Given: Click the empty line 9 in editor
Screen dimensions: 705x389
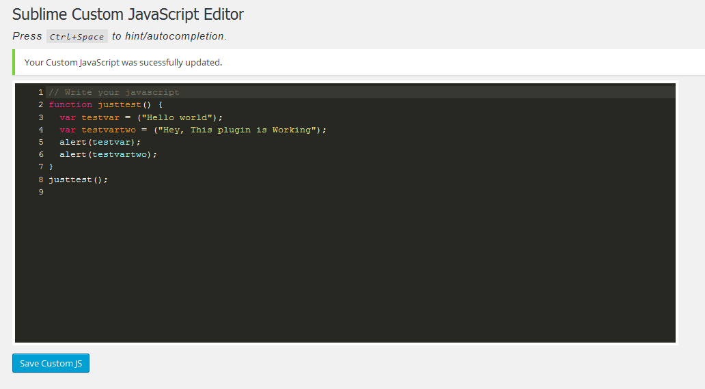Looking at the screenshot, I should pos(360,192).
